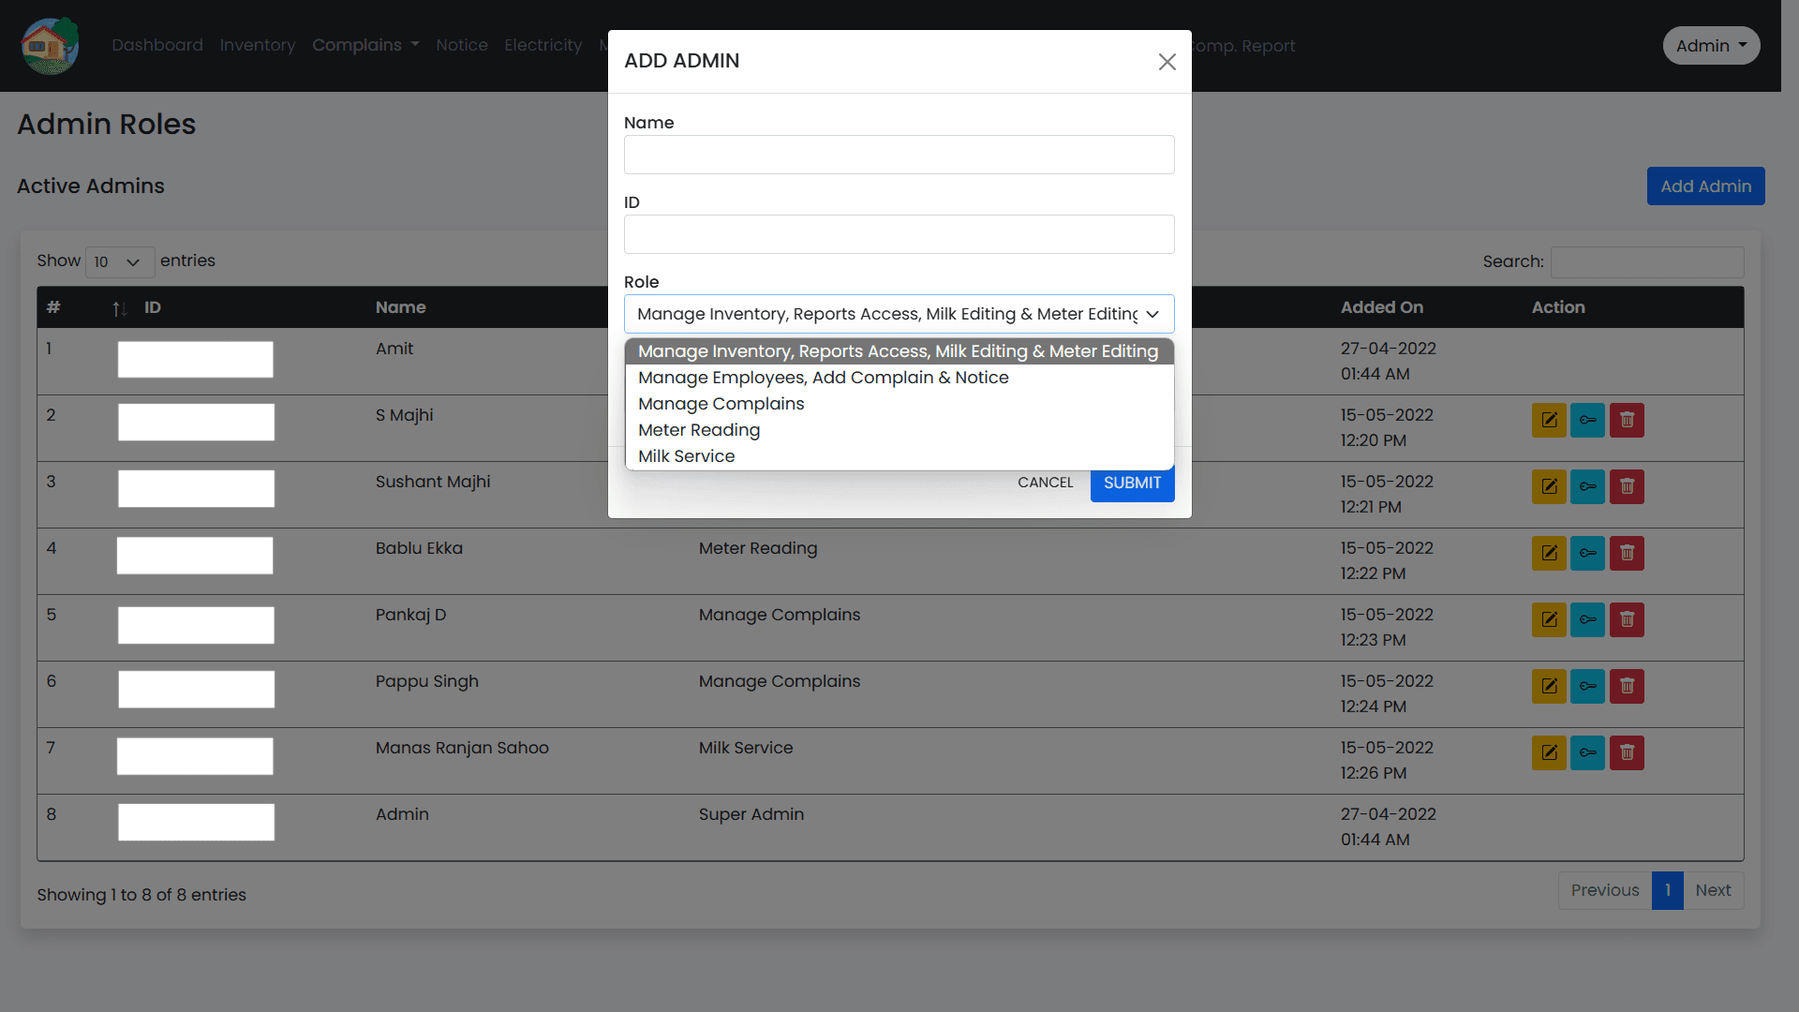The image size is (1799, 1012).
Task: Delete Pappu Singh via trash icon
Action: 1627,686
